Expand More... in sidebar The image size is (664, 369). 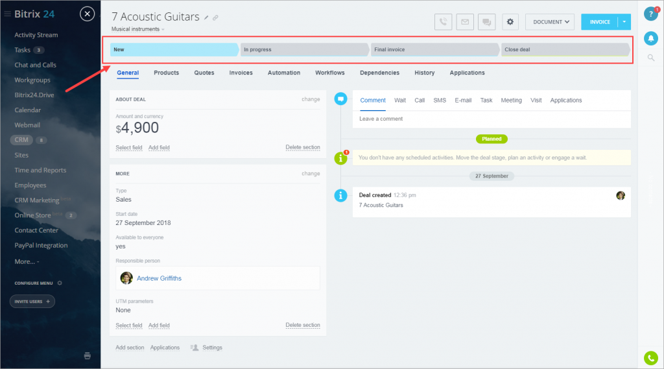pos(26,262)
